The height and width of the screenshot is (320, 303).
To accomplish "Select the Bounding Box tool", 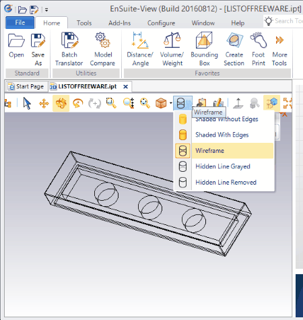I will (204, 49).
